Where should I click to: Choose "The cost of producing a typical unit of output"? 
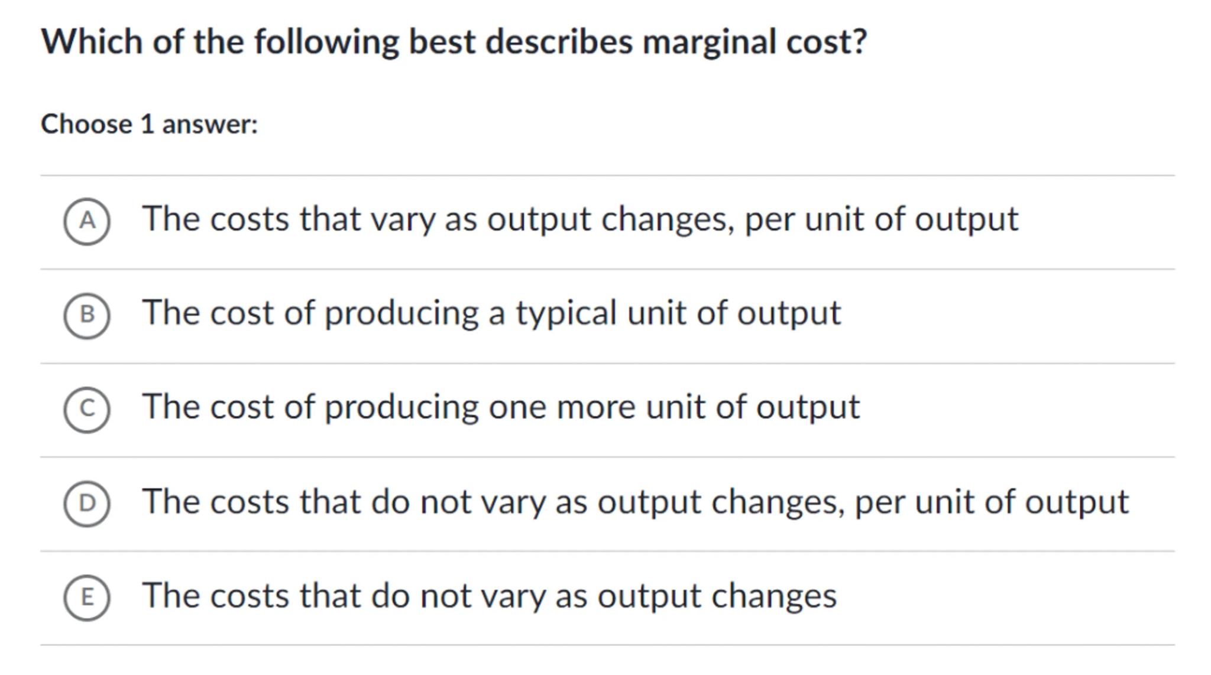491,313
